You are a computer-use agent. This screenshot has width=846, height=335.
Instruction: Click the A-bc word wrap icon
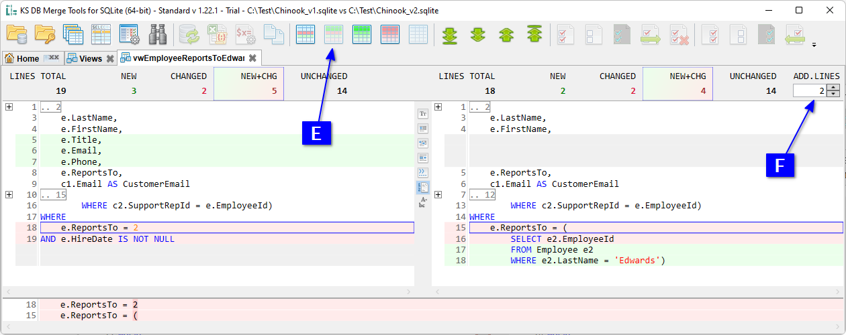pos(423,202)
